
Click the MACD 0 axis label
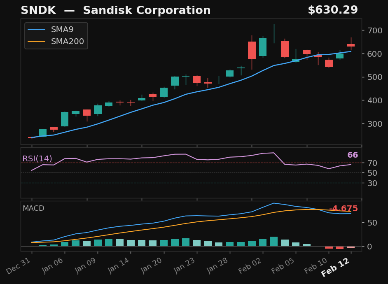pos(370,247)
